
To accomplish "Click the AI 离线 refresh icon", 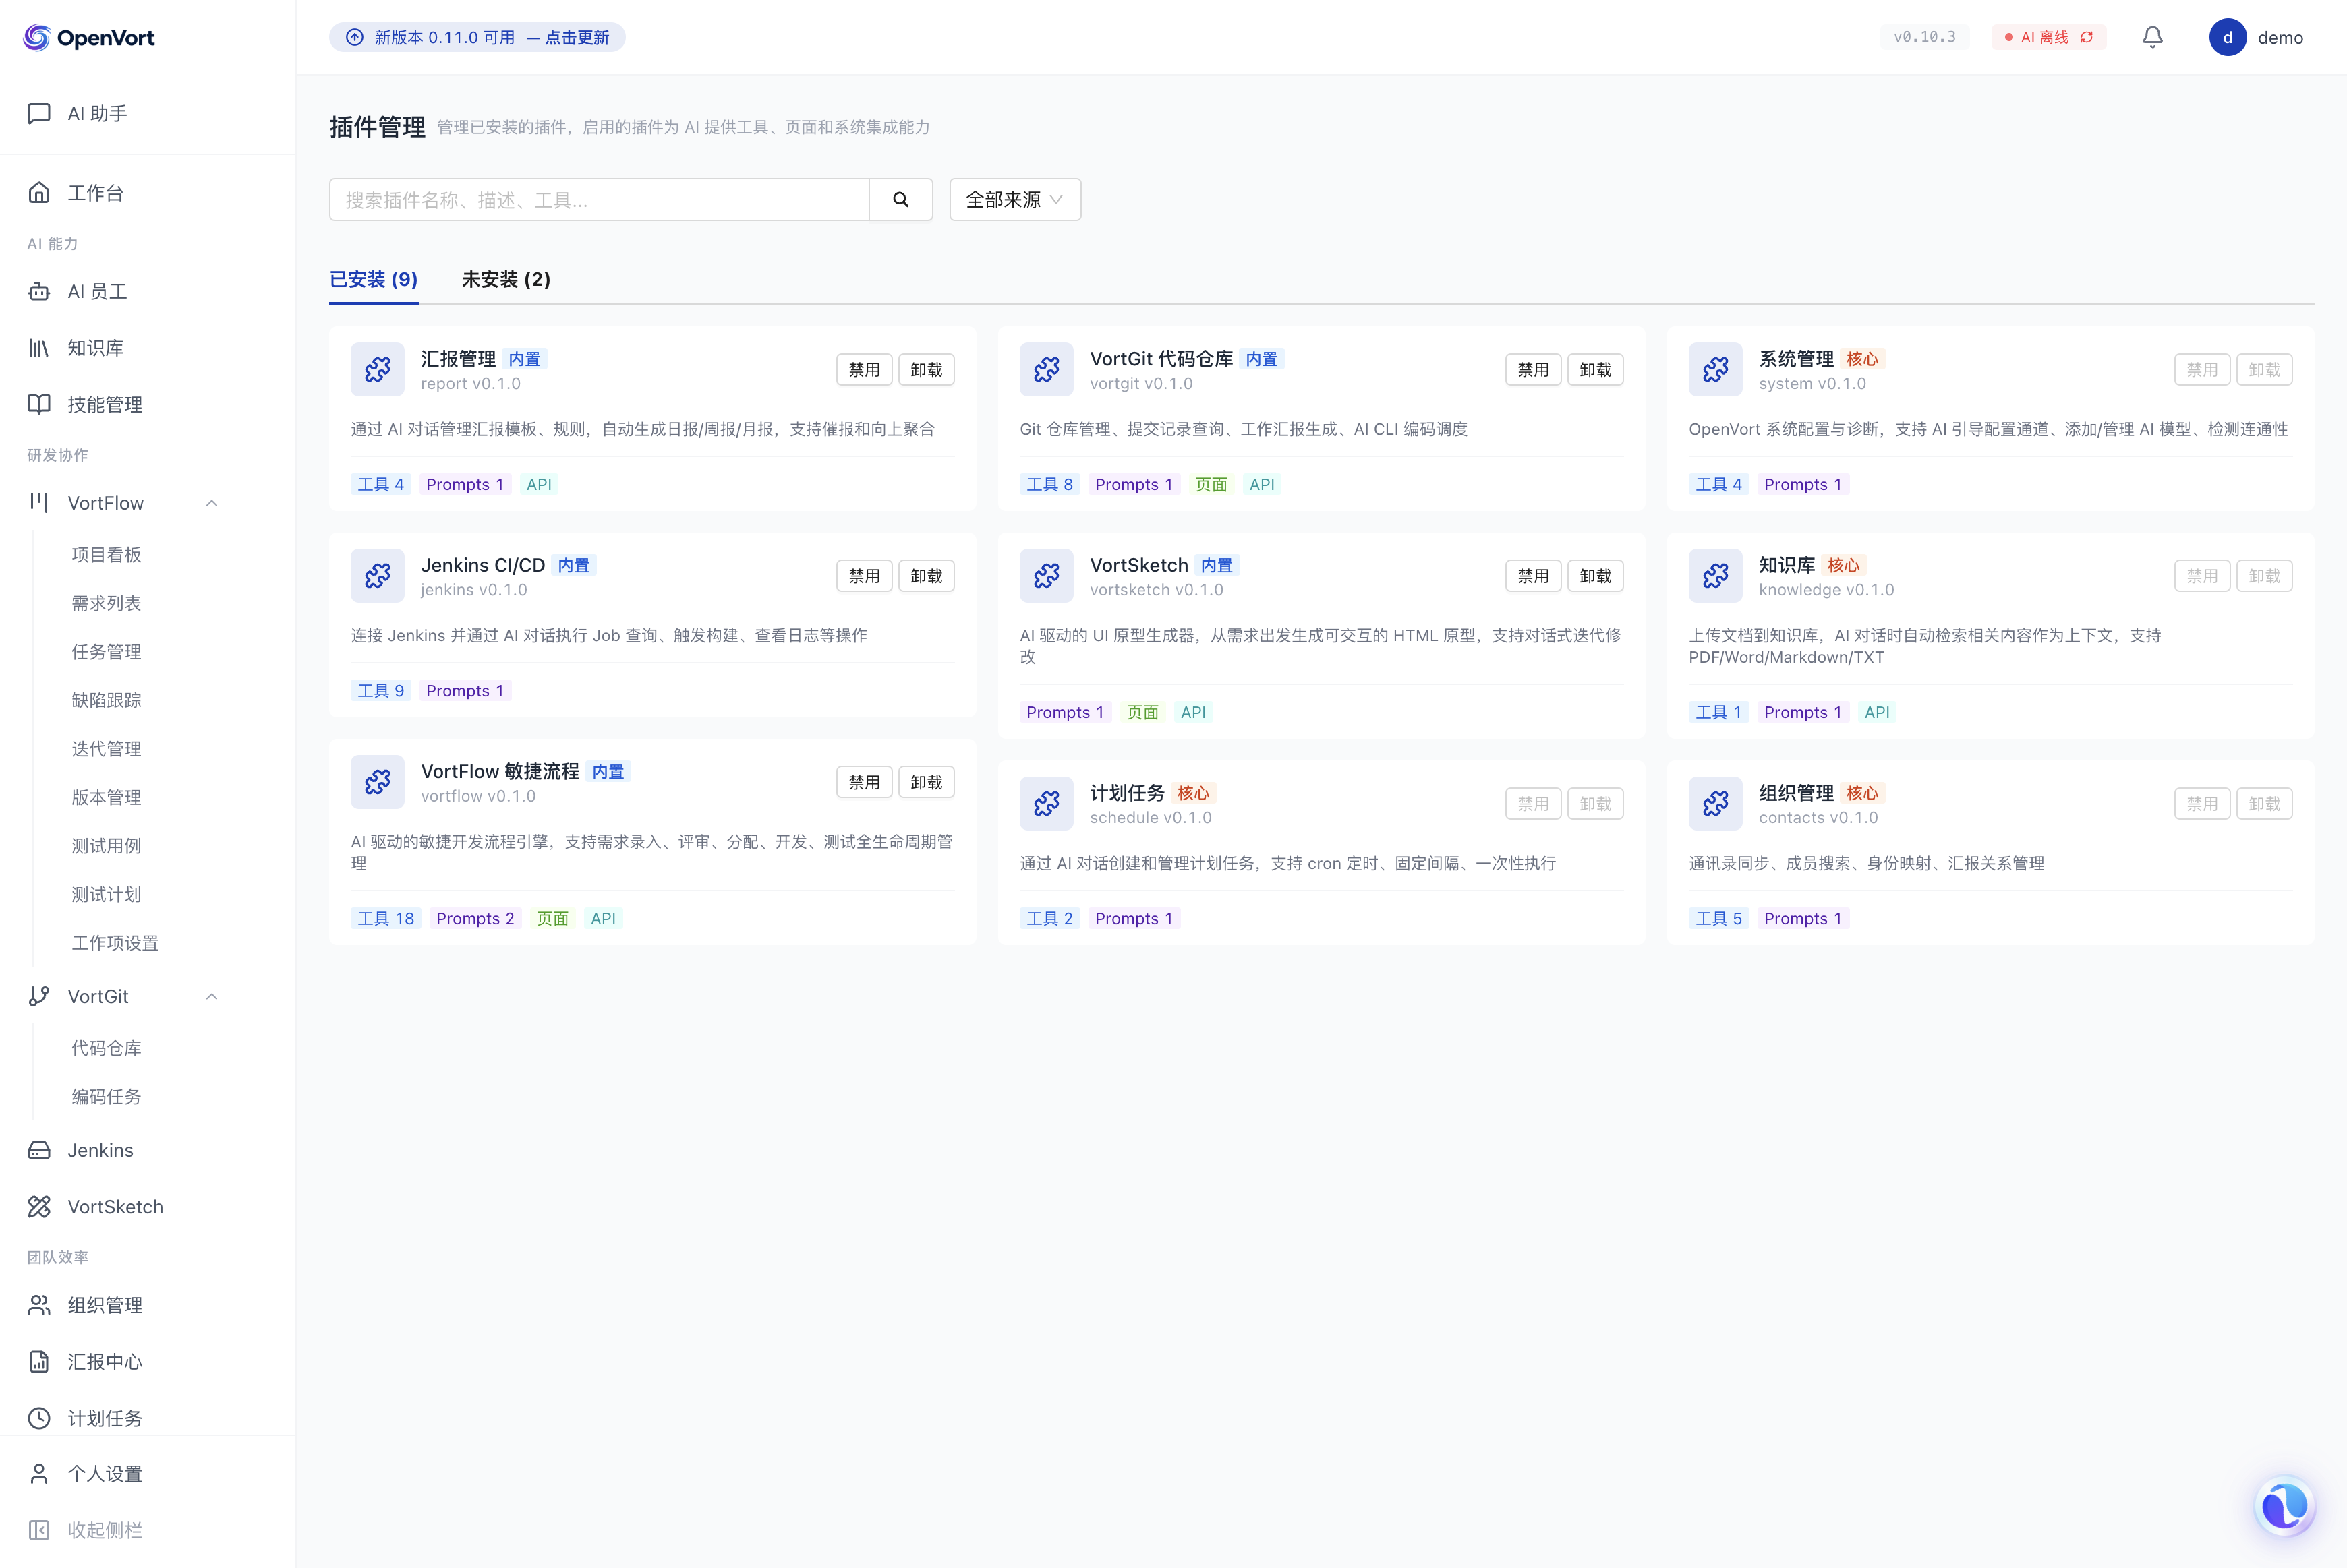I will tap(2087, 37).
